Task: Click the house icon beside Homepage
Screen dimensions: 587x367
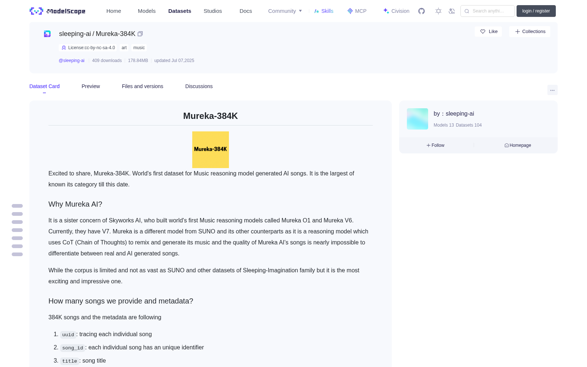Action: [x=507, y=145]
